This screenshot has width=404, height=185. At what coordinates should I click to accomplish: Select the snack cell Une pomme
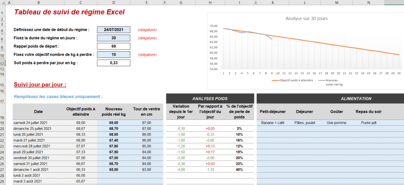tap(337, 123)
